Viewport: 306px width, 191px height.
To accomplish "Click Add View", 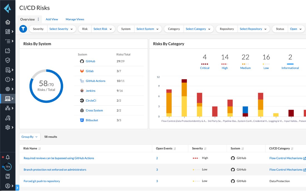I will tap(52, 19).
